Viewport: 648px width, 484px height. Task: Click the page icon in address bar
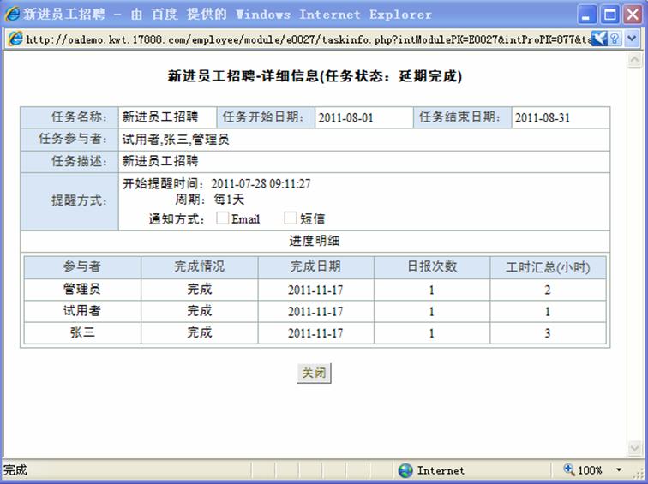click(x=15, y=39)
